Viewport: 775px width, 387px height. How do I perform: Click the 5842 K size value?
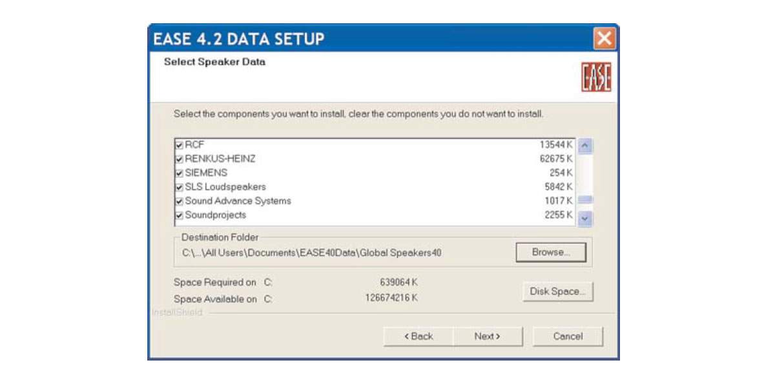pyautogui.click(x=559, y=188)
